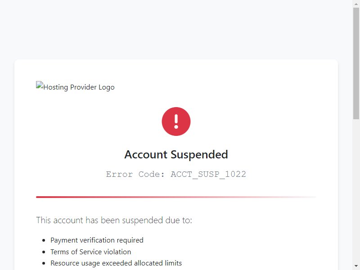Viewport: 360px width, 270px height.
Task: Click the scrollbar down arrow
Action: tap(356, 266)
